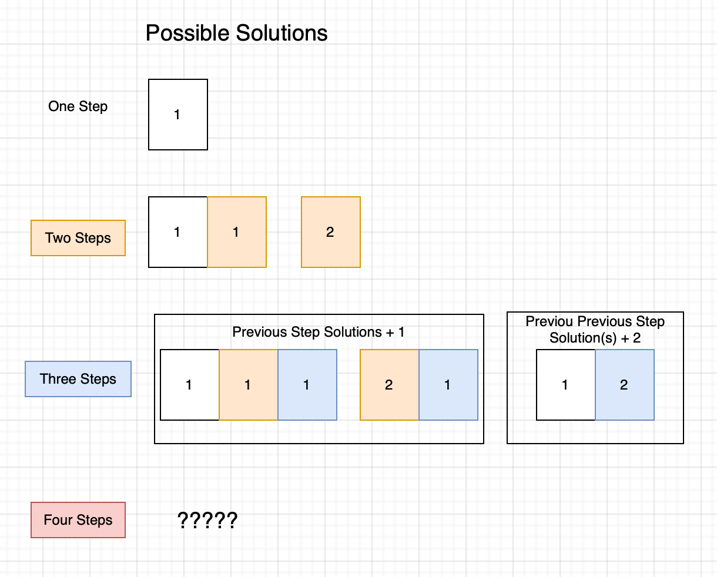Select the orange '1' box in Two Steps row

(237, 232)
